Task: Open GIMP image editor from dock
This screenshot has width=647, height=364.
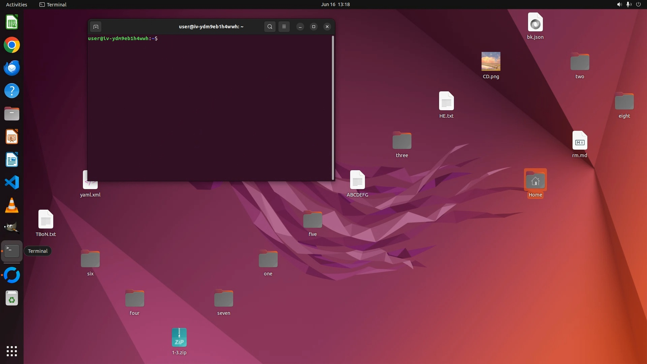Action: tap(12, 228)
